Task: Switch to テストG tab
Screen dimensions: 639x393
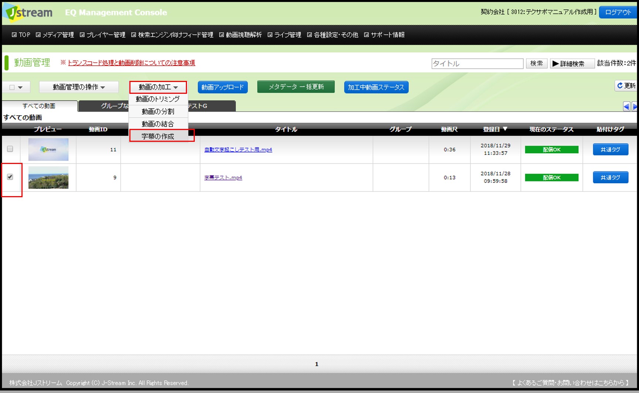Action: point(211,106)
